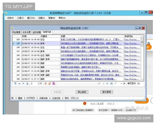Screen dimensions: 156x125
Task: Switch to the 网址管理 tab
Action: click(16, 32)
